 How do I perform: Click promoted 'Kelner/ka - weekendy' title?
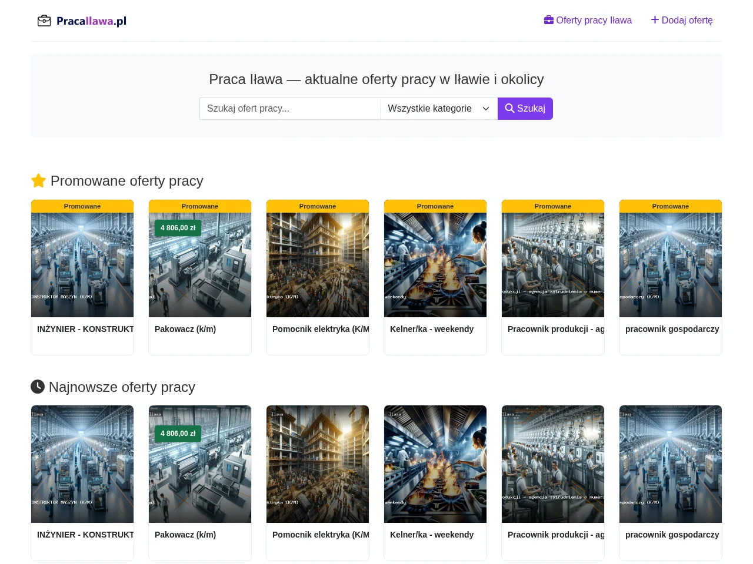(x=432, y=329)
